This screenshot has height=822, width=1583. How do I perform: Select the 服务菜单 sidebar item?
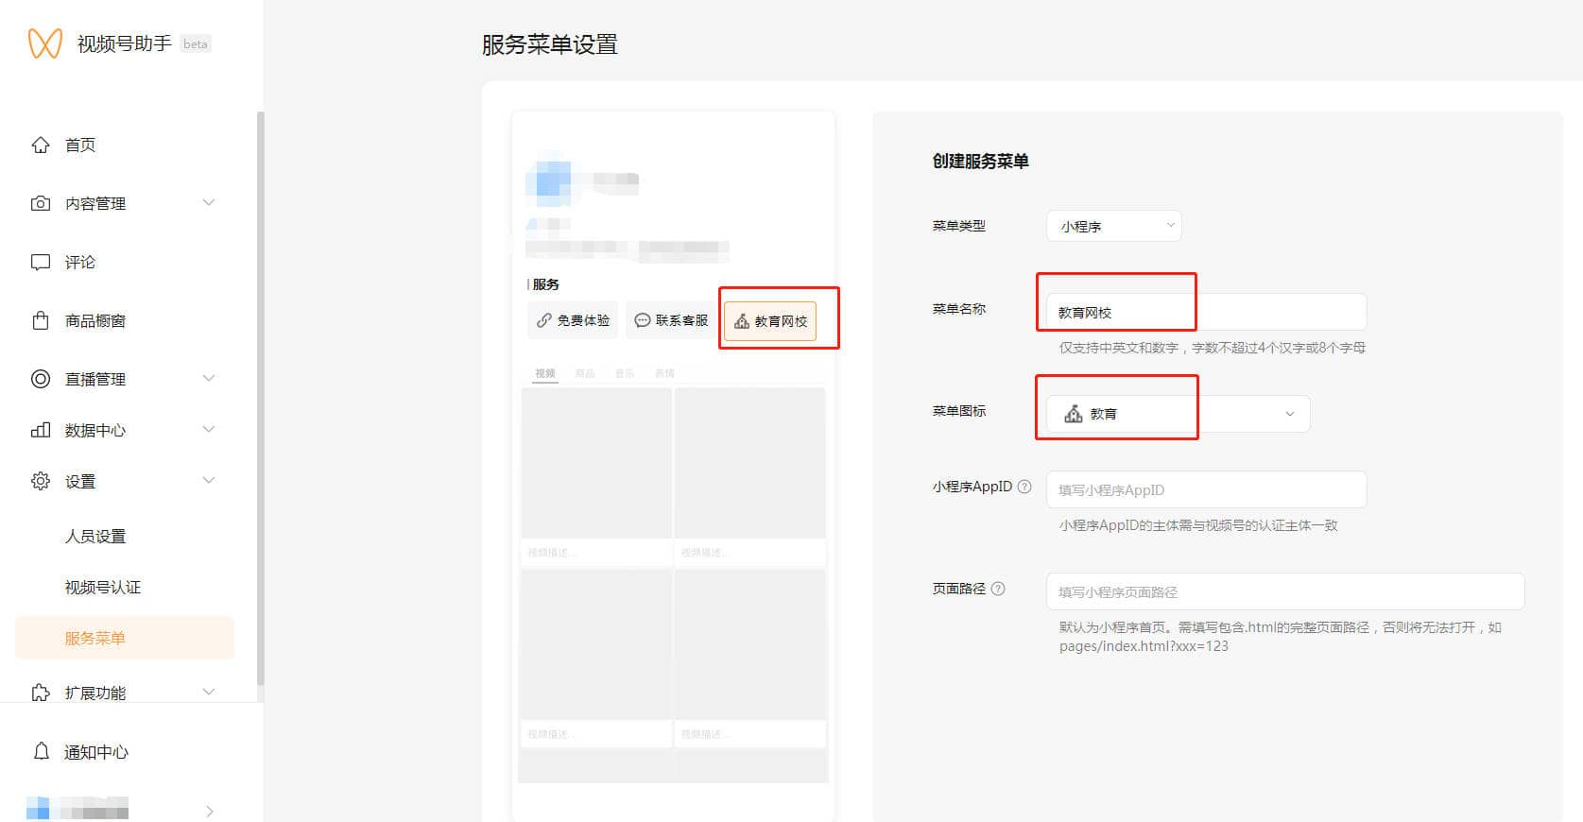95,638
